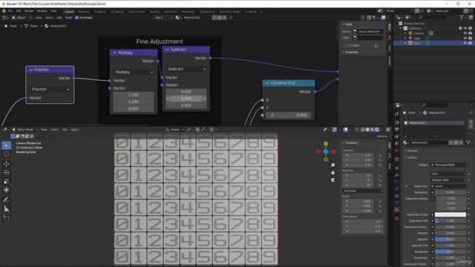The width and height of the screenshot is (475, 267).
Task: Click the Blender logo menu icon
Action: pyautogui.click(x=4, y=11)
